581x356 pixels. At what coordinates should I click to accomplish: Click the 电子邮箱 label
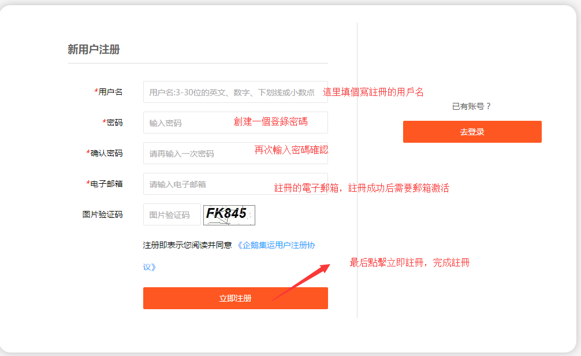[106, 184]
